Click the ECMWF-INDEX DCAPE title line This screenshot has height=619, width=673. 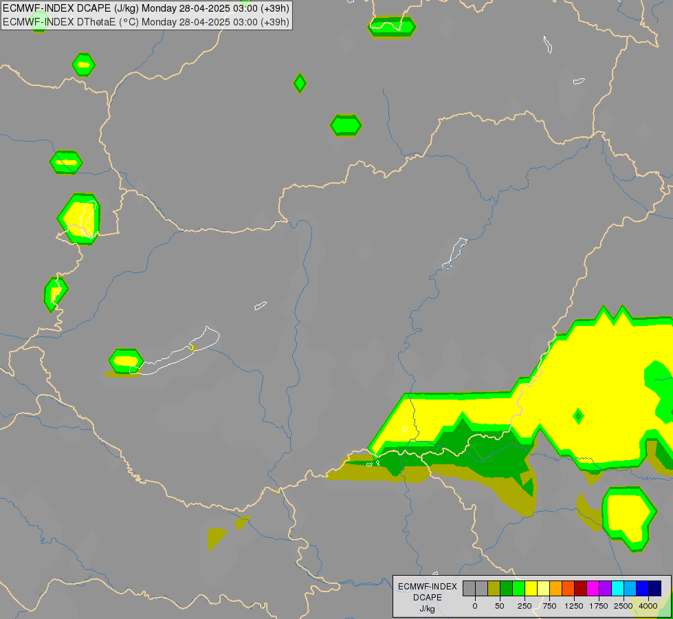tap(146, 8)
